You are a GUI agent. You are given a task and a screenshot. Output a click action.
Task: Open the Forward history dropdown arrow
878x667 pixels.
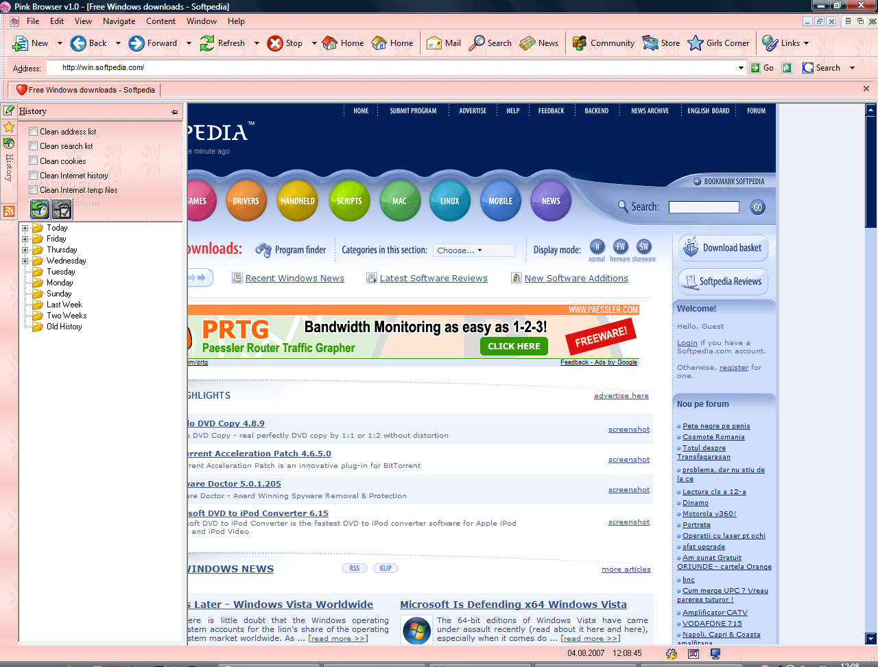tap(189, 43)
